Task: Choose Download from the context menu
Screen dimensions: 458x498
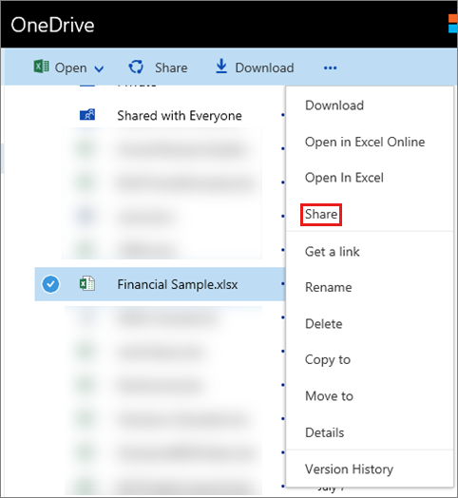Action: [334, 105]
